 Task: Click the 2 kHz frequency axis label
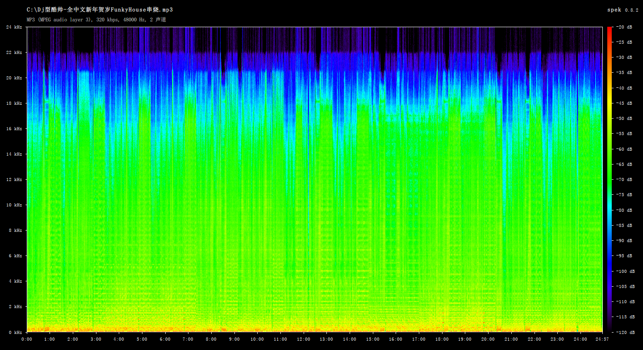click(15, 307)
